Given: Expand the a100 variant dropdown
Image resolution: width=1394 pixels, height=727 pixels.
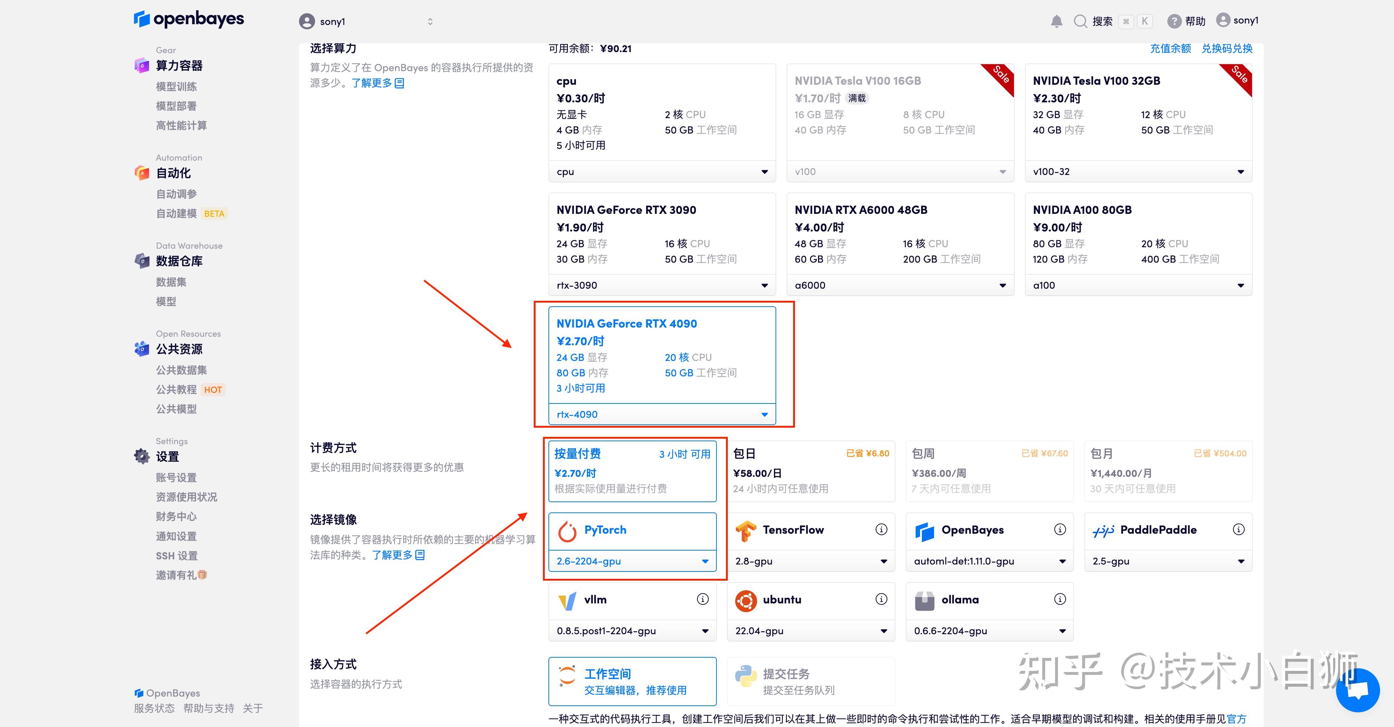Looking at the screenshot, I should pos(1240,285).
